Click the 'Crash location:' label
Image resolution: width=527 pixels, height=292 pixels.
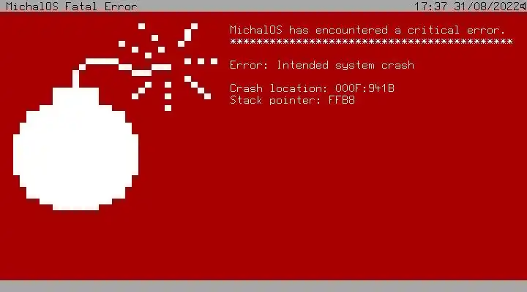tap(279, 88)
